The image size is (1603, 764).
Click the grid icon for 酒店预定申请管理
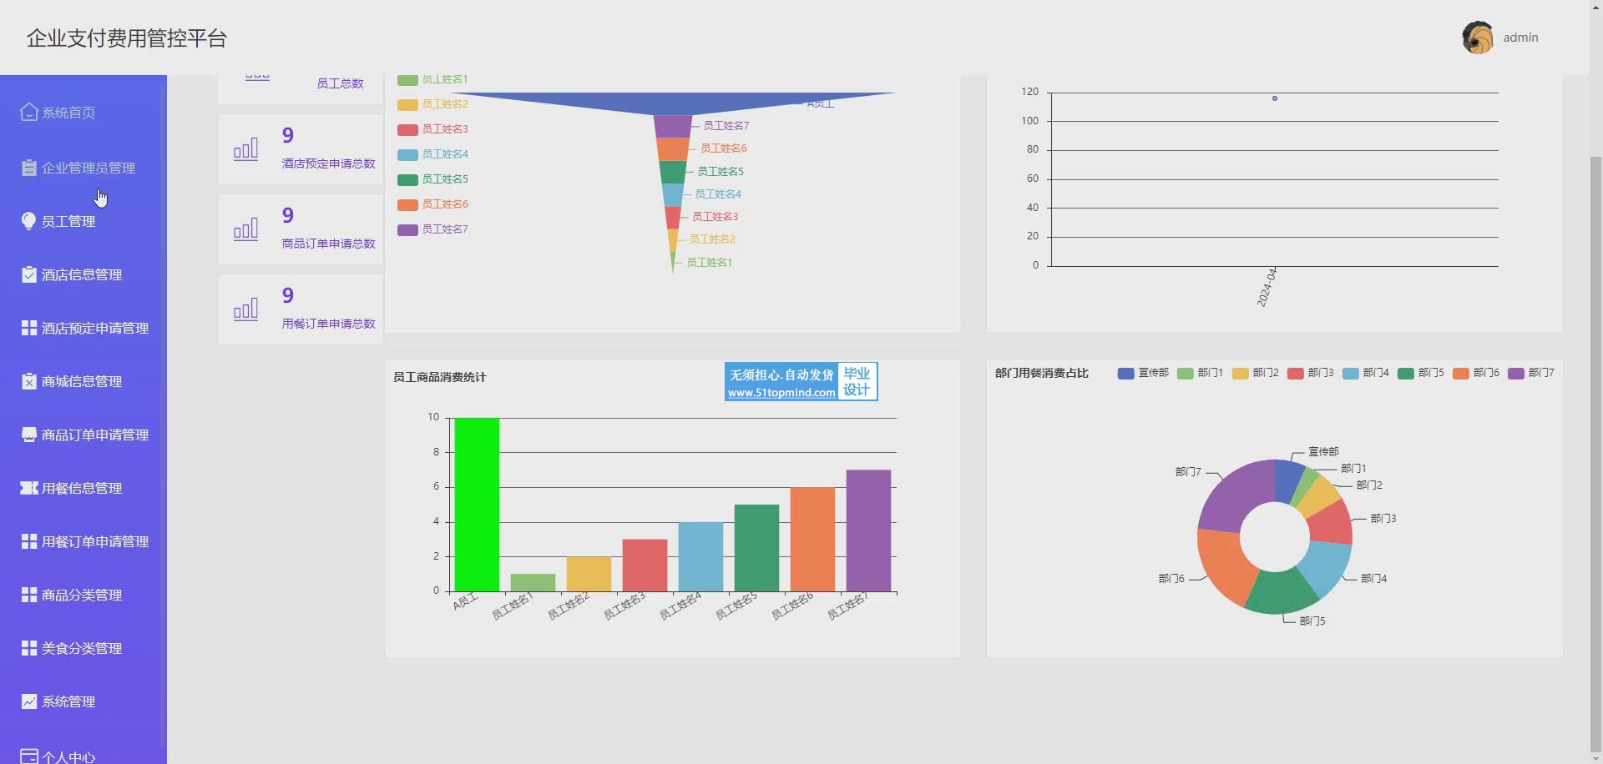coord(29,328)
